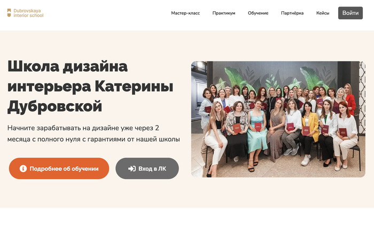The image size is (374, 233).
Task: Go to the Обучение section
Action: (x=258, y=13)
